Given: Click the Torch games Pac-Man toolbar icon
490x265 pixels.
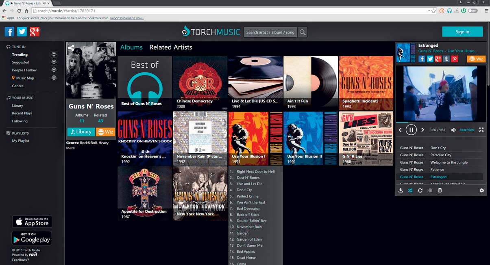Looking at the screenshot, I should 442,11.
